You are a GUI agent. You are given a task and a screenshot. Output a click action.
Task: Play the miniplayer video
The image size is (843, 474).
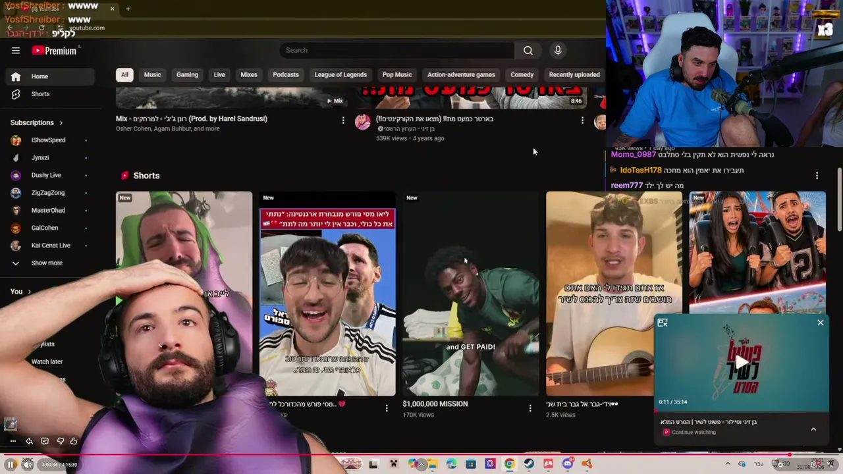[742, 361]
